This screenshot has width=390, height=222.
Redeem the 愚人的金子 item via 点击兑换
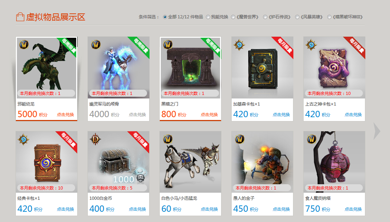point(281,209)
